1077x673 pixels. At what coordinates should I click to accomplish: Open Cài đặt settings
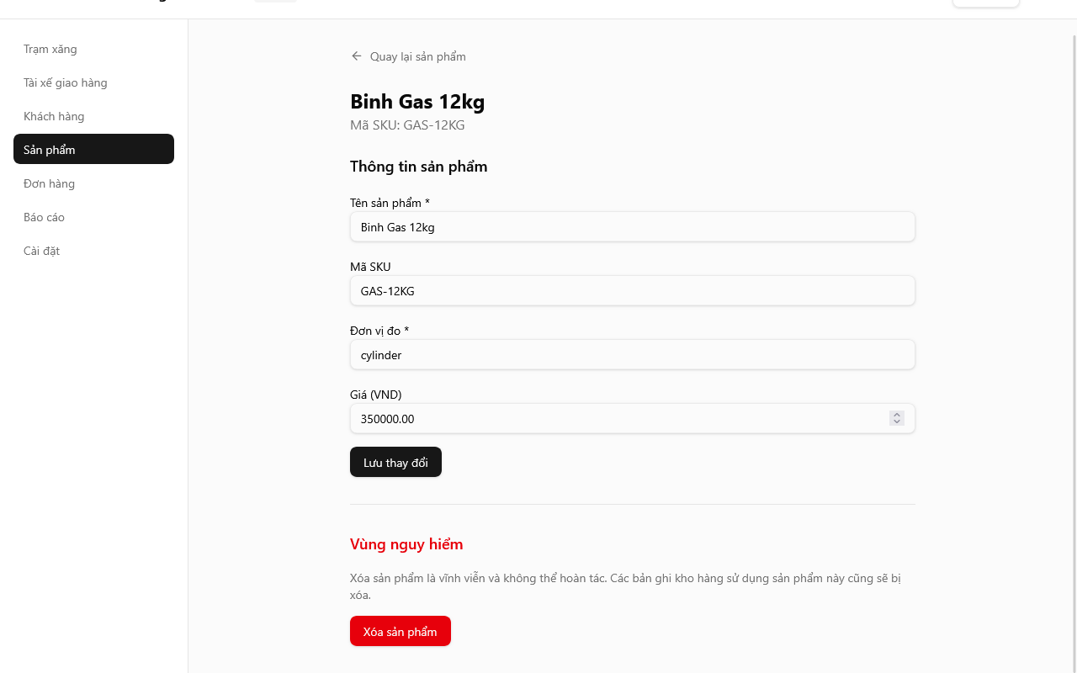[x=42, y=251]
